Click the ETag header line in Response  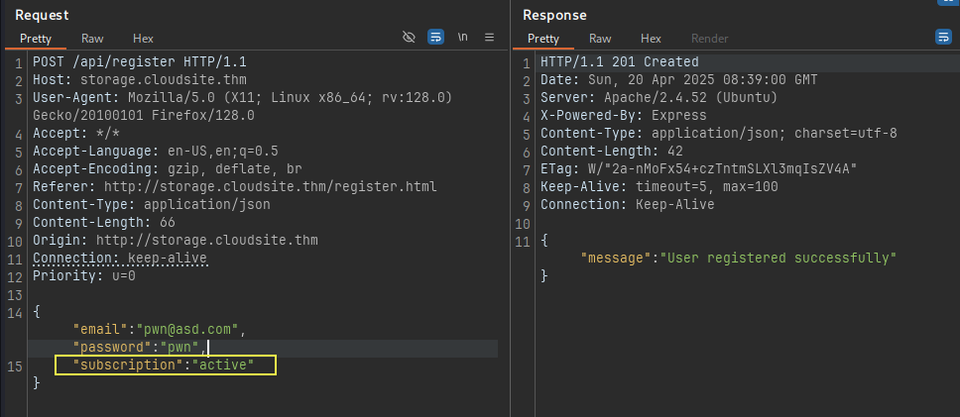(698, 168)
